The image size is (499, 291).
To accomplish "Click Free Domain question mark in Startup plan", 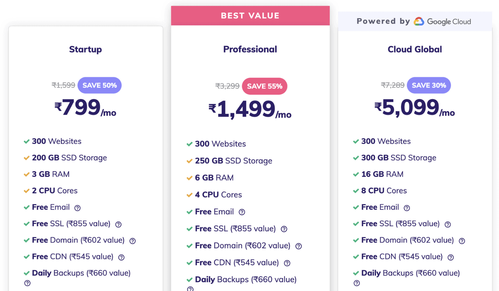I will tap(132, 241).
